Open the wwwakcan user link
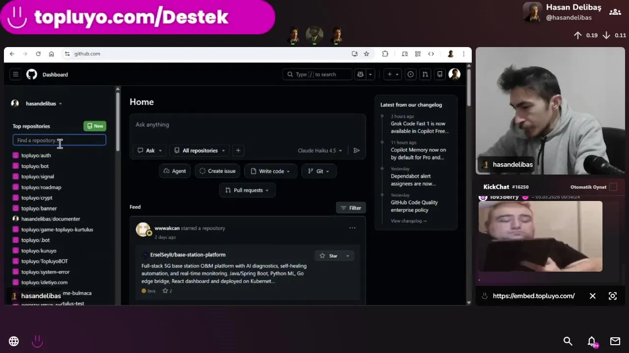Screen dimensions: 629x353 pyautogui.click(x=167, y=228)
